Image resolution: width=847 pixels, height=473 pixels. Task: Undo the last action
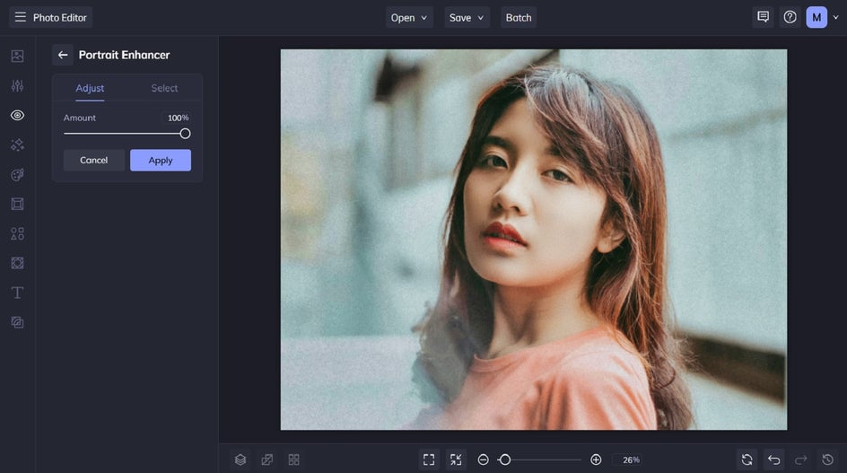774,460
